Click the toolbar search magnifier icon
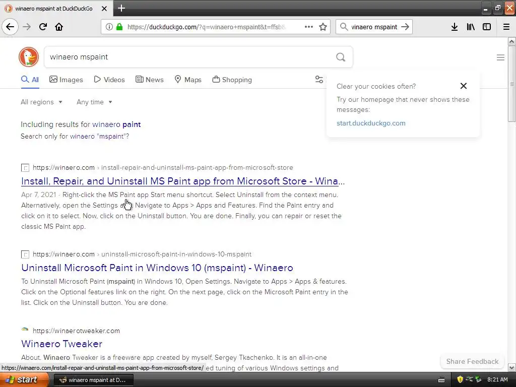Image resolution: width=516 pixels, height=387 pixels. click(x=344, y=27)
